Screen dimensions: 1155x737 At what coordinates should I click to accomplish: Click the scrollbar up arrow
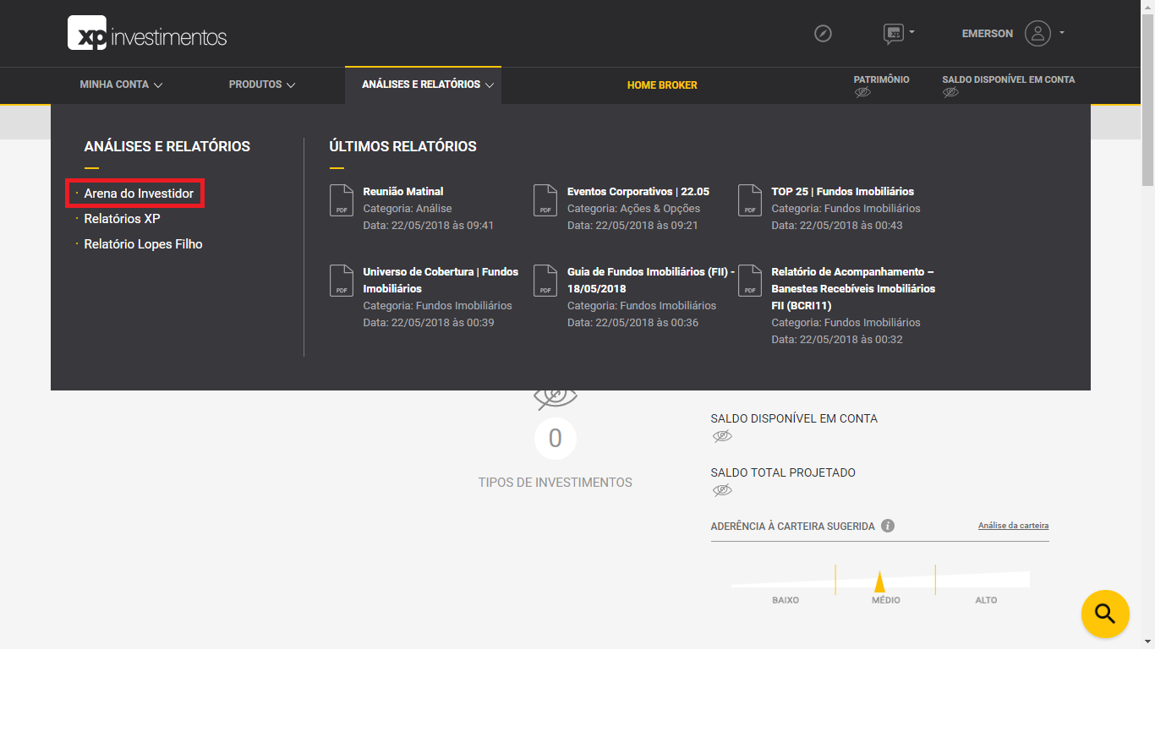[x=1147, y=7]
